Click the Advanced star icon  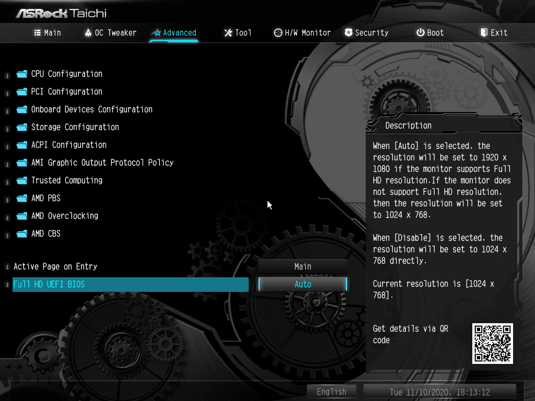pos(156,33)
